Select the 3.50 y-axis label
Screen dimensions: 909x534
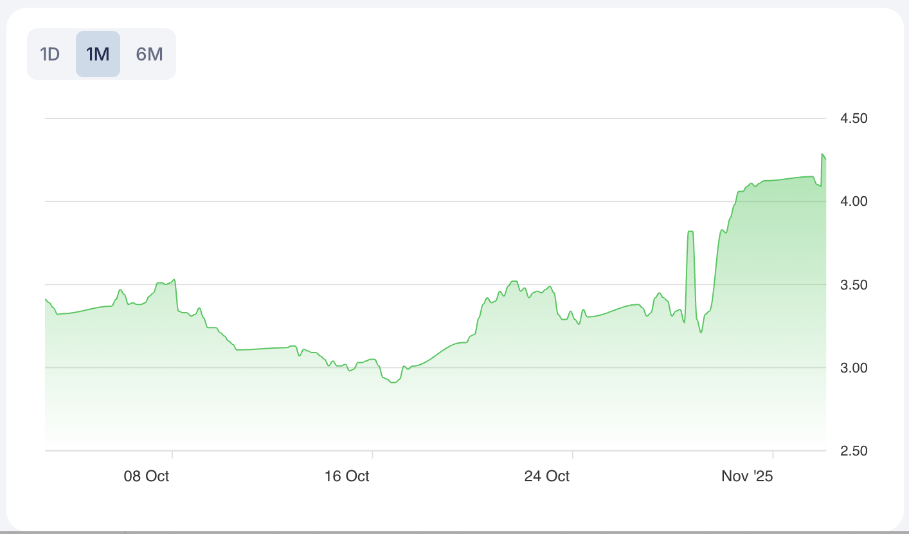tap(854, 284)
